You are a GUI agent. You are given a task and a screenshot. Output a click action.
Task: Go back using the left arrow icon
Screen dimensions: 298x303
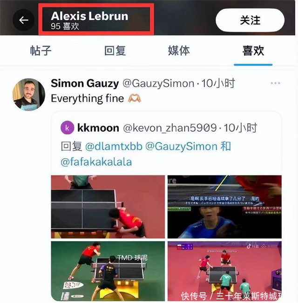click(24, 20)
